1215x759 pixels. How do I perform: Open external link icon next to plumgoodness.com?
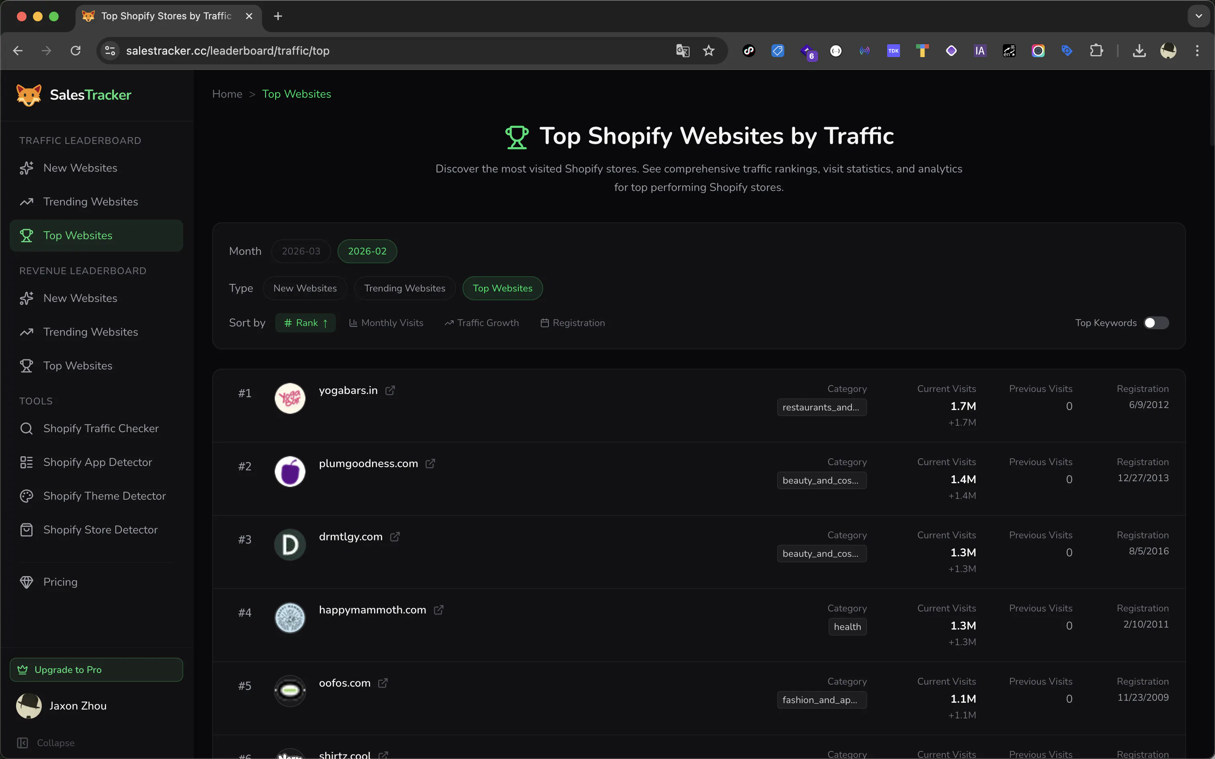point(430,464)
